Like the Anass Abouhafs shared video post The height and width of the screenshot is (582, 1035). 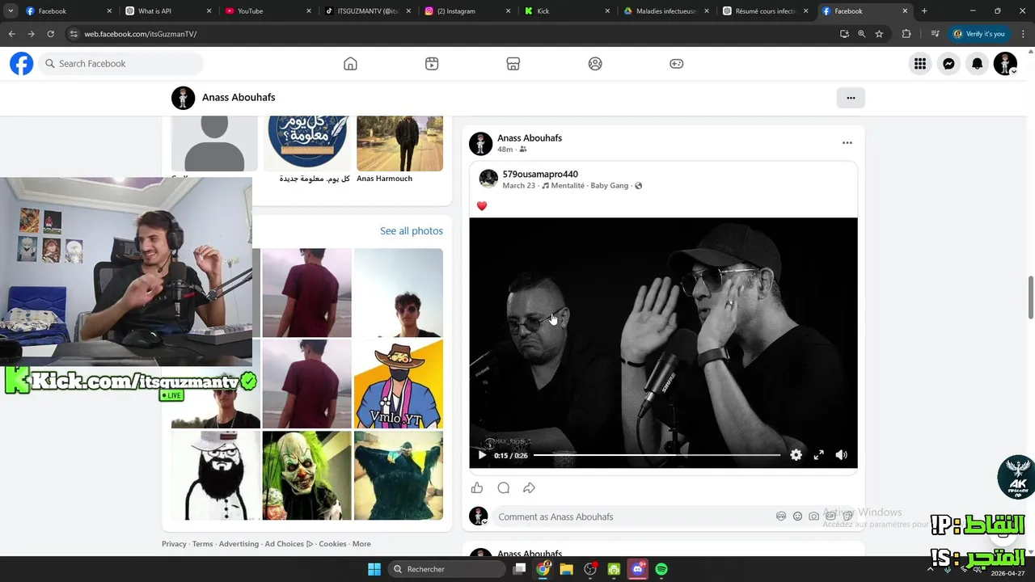pyautogui.click(x=477, y=487)
